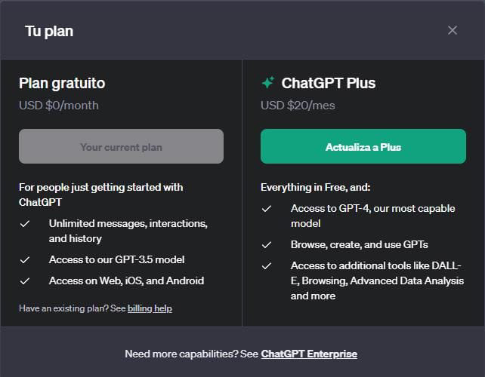Click checkmark beside Browse, create, use GPTs
This screenshot has height=377, width=485.
(x=267, y=245)
